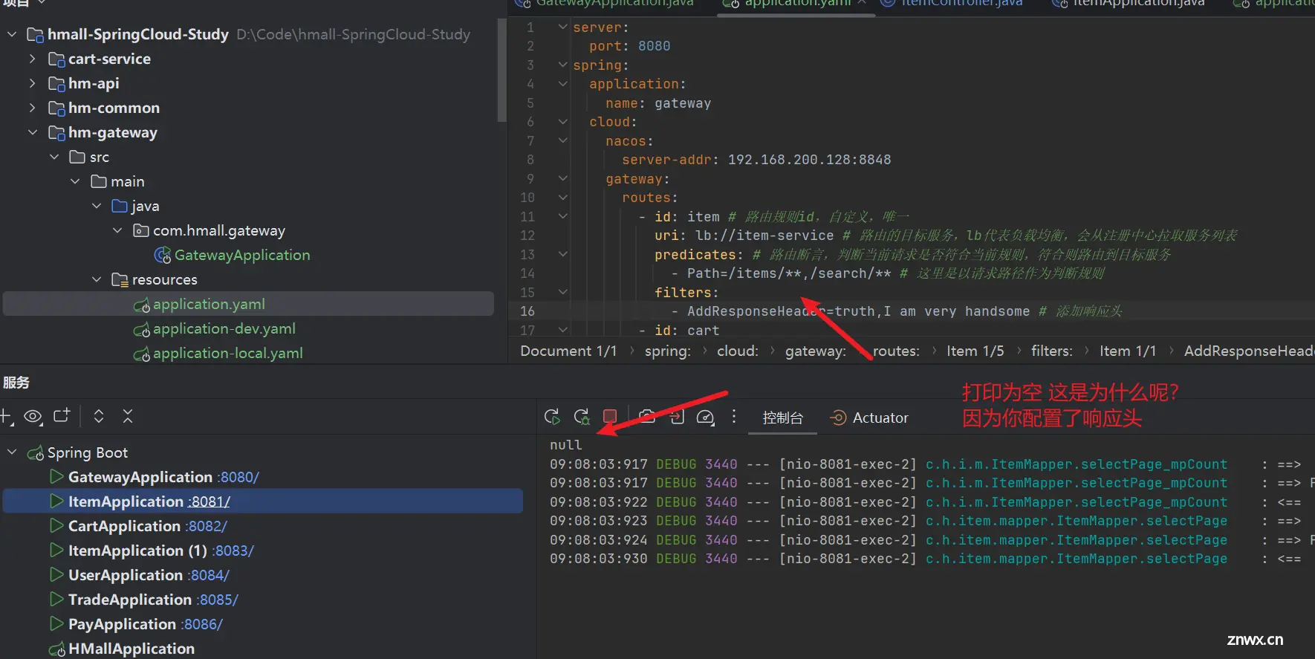Collapse the src folder
1315x659 pixels.
[54, 157]
